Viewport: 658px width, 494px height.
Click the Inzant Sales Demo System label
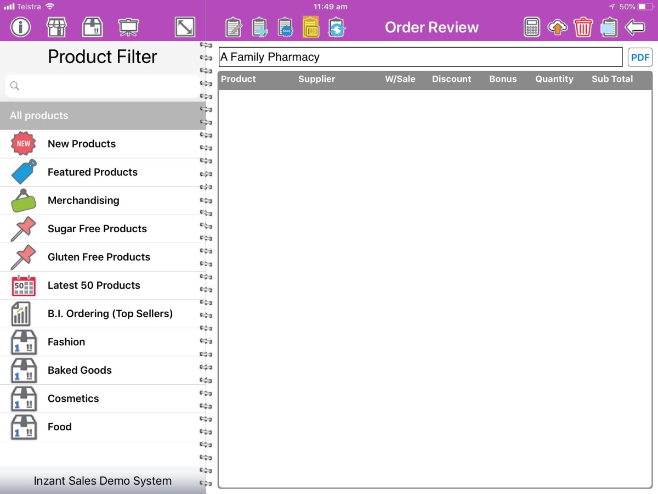pyautogui.click(x=103, y=481)
